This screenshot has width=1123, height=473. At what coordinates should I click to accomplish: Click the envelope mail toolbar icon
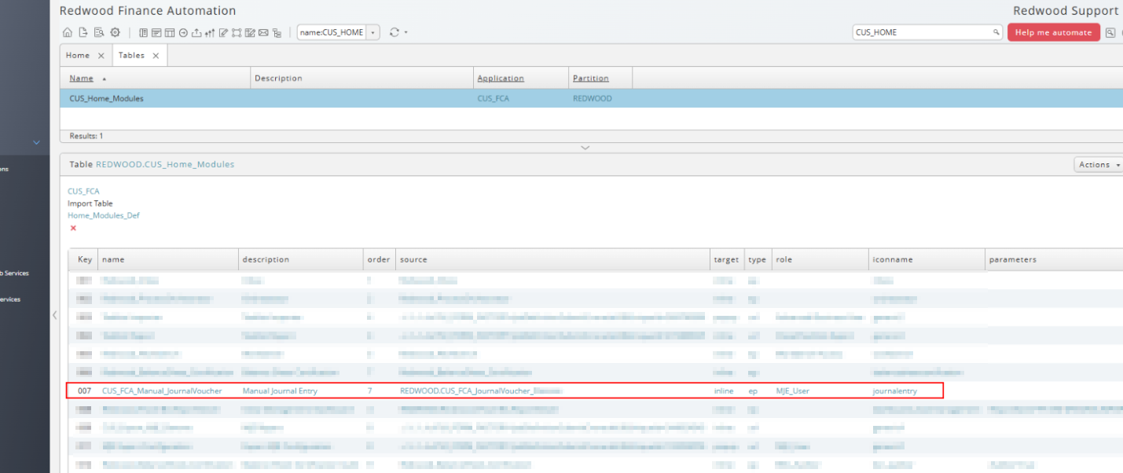coord(263,32)
